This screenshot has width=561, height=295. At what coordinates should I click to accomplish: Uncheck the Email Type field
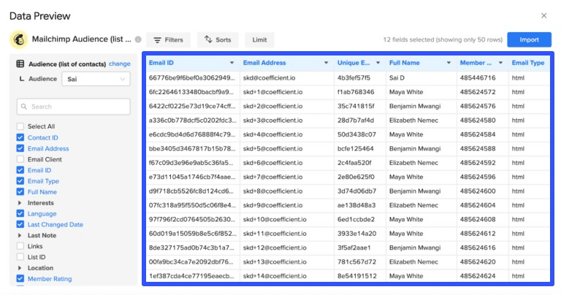(x=20, y=181)
